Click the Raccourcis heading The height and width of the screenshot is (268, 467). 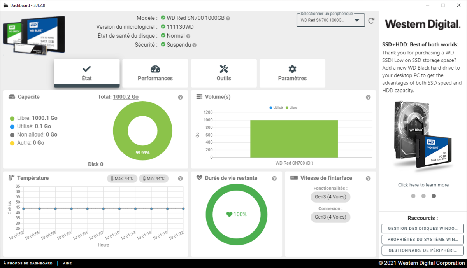423,218
